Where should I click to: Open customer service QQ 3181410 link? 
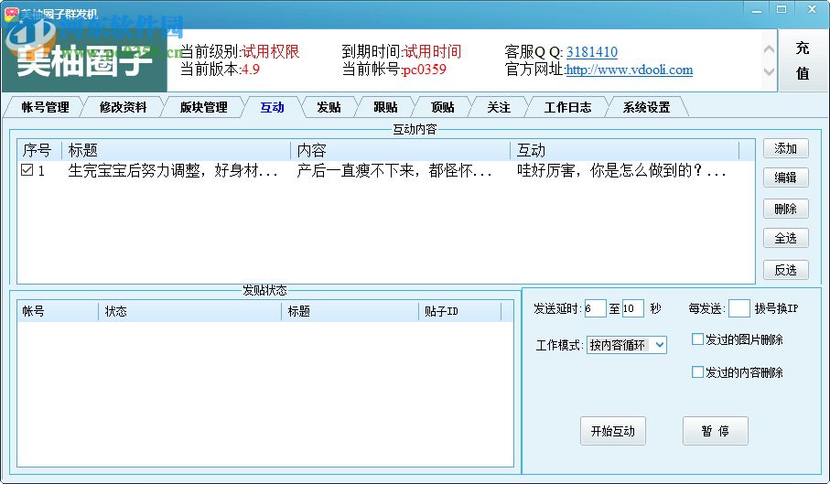coord(592,52)
